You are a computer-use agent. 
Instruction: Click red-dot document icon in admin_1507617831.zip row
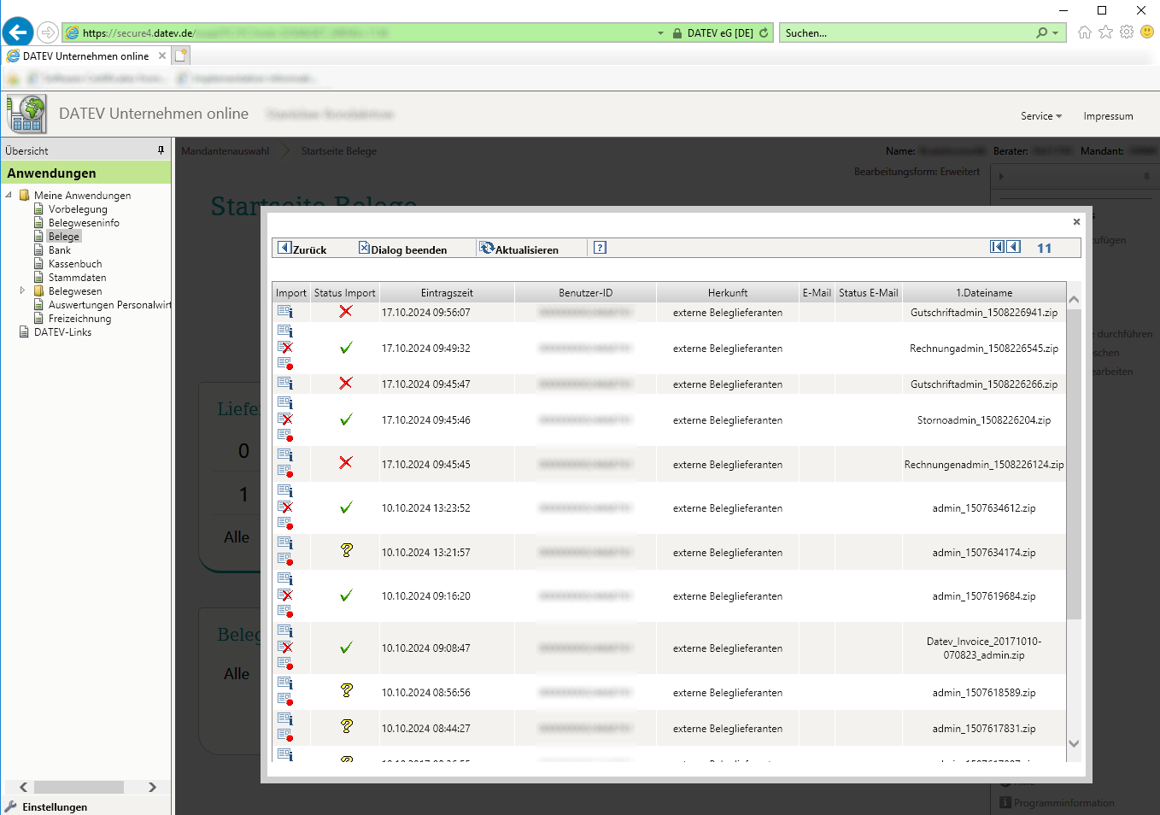tap(285, 735)
